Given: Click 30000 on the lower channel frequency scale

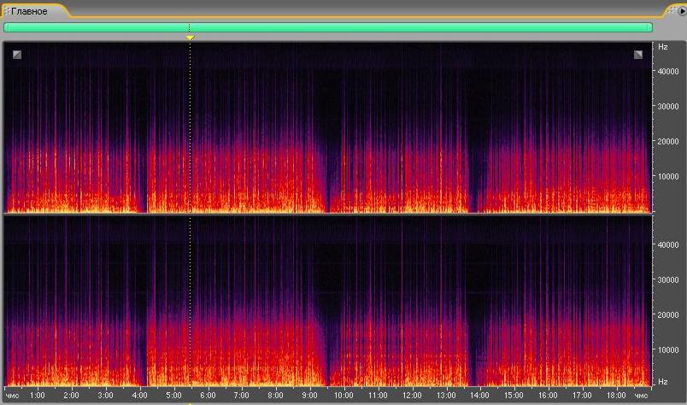Looking at the screenshot, I should tap(667, 279).
